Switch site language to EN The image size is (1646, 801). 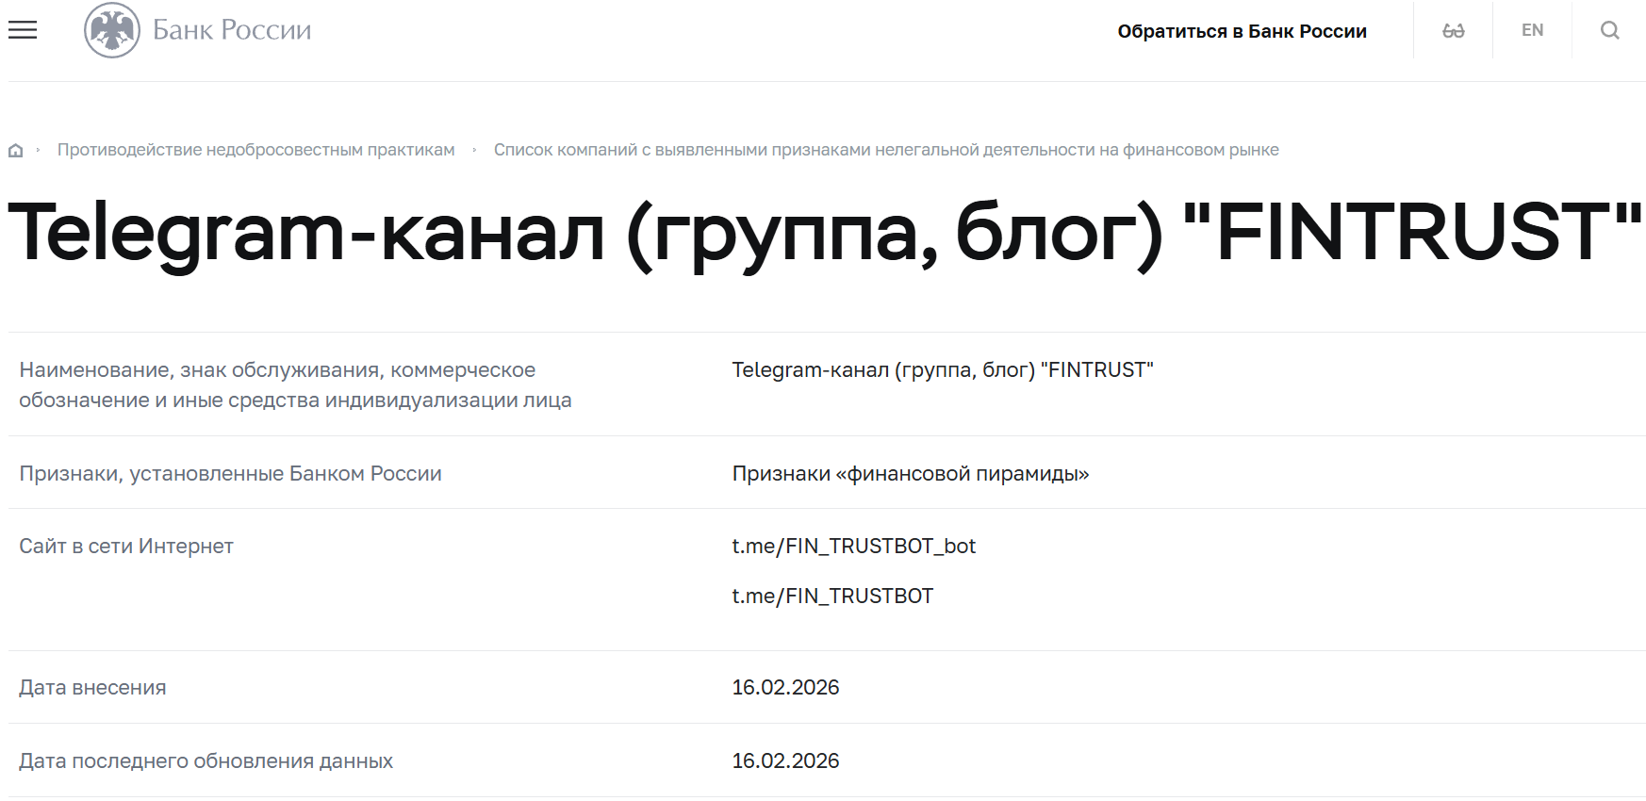click(1532, 30)
